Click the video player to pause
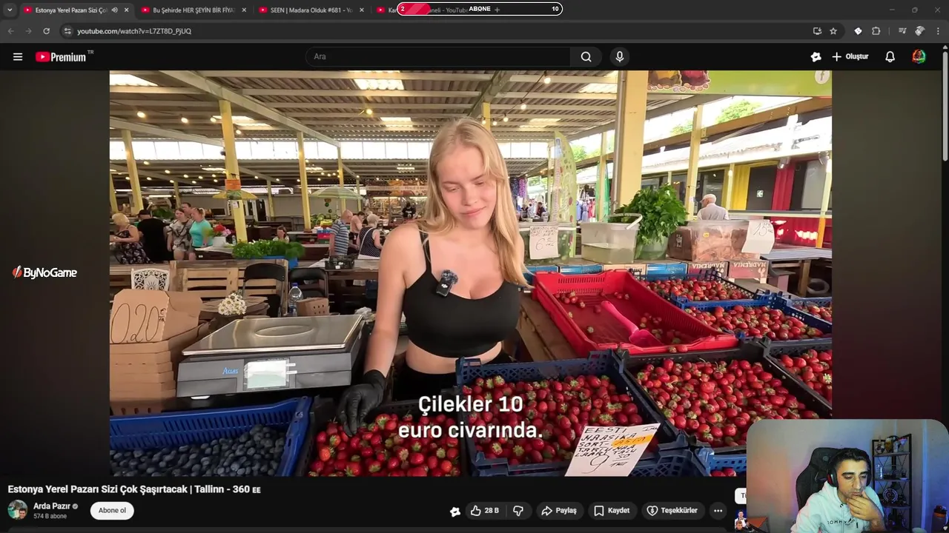Image resolution: width=949 pixels, height=533 pixels. pos(470,273)
